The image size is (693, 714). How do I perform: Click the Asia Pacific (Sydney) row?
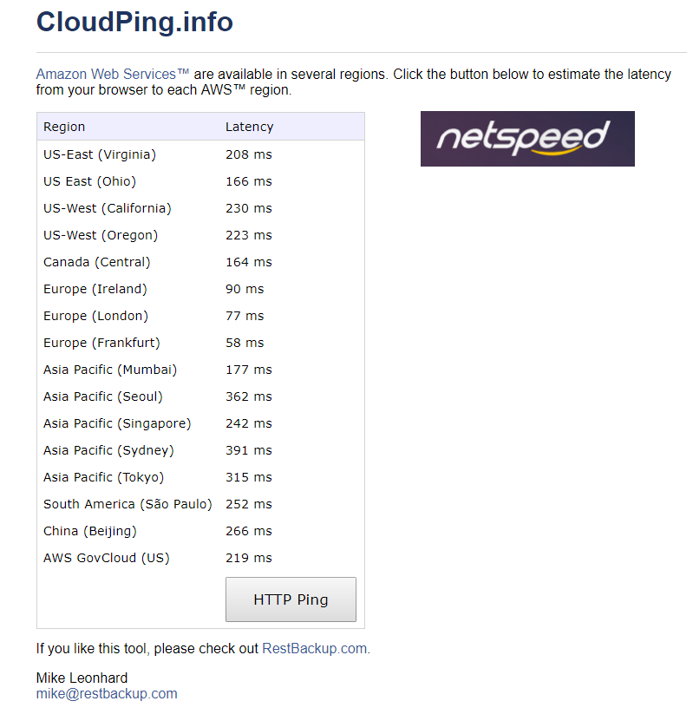point(200,450)
